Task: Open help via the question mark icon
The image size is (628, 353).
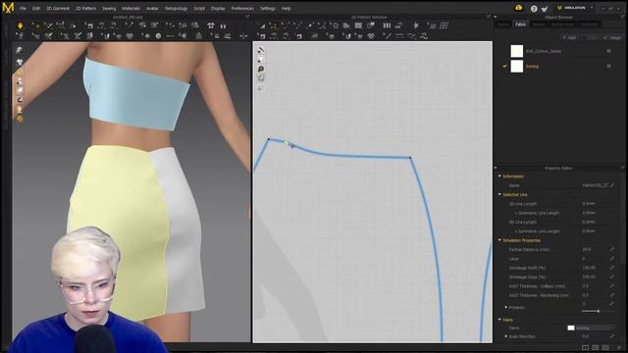Action: (x=534, y=9)
